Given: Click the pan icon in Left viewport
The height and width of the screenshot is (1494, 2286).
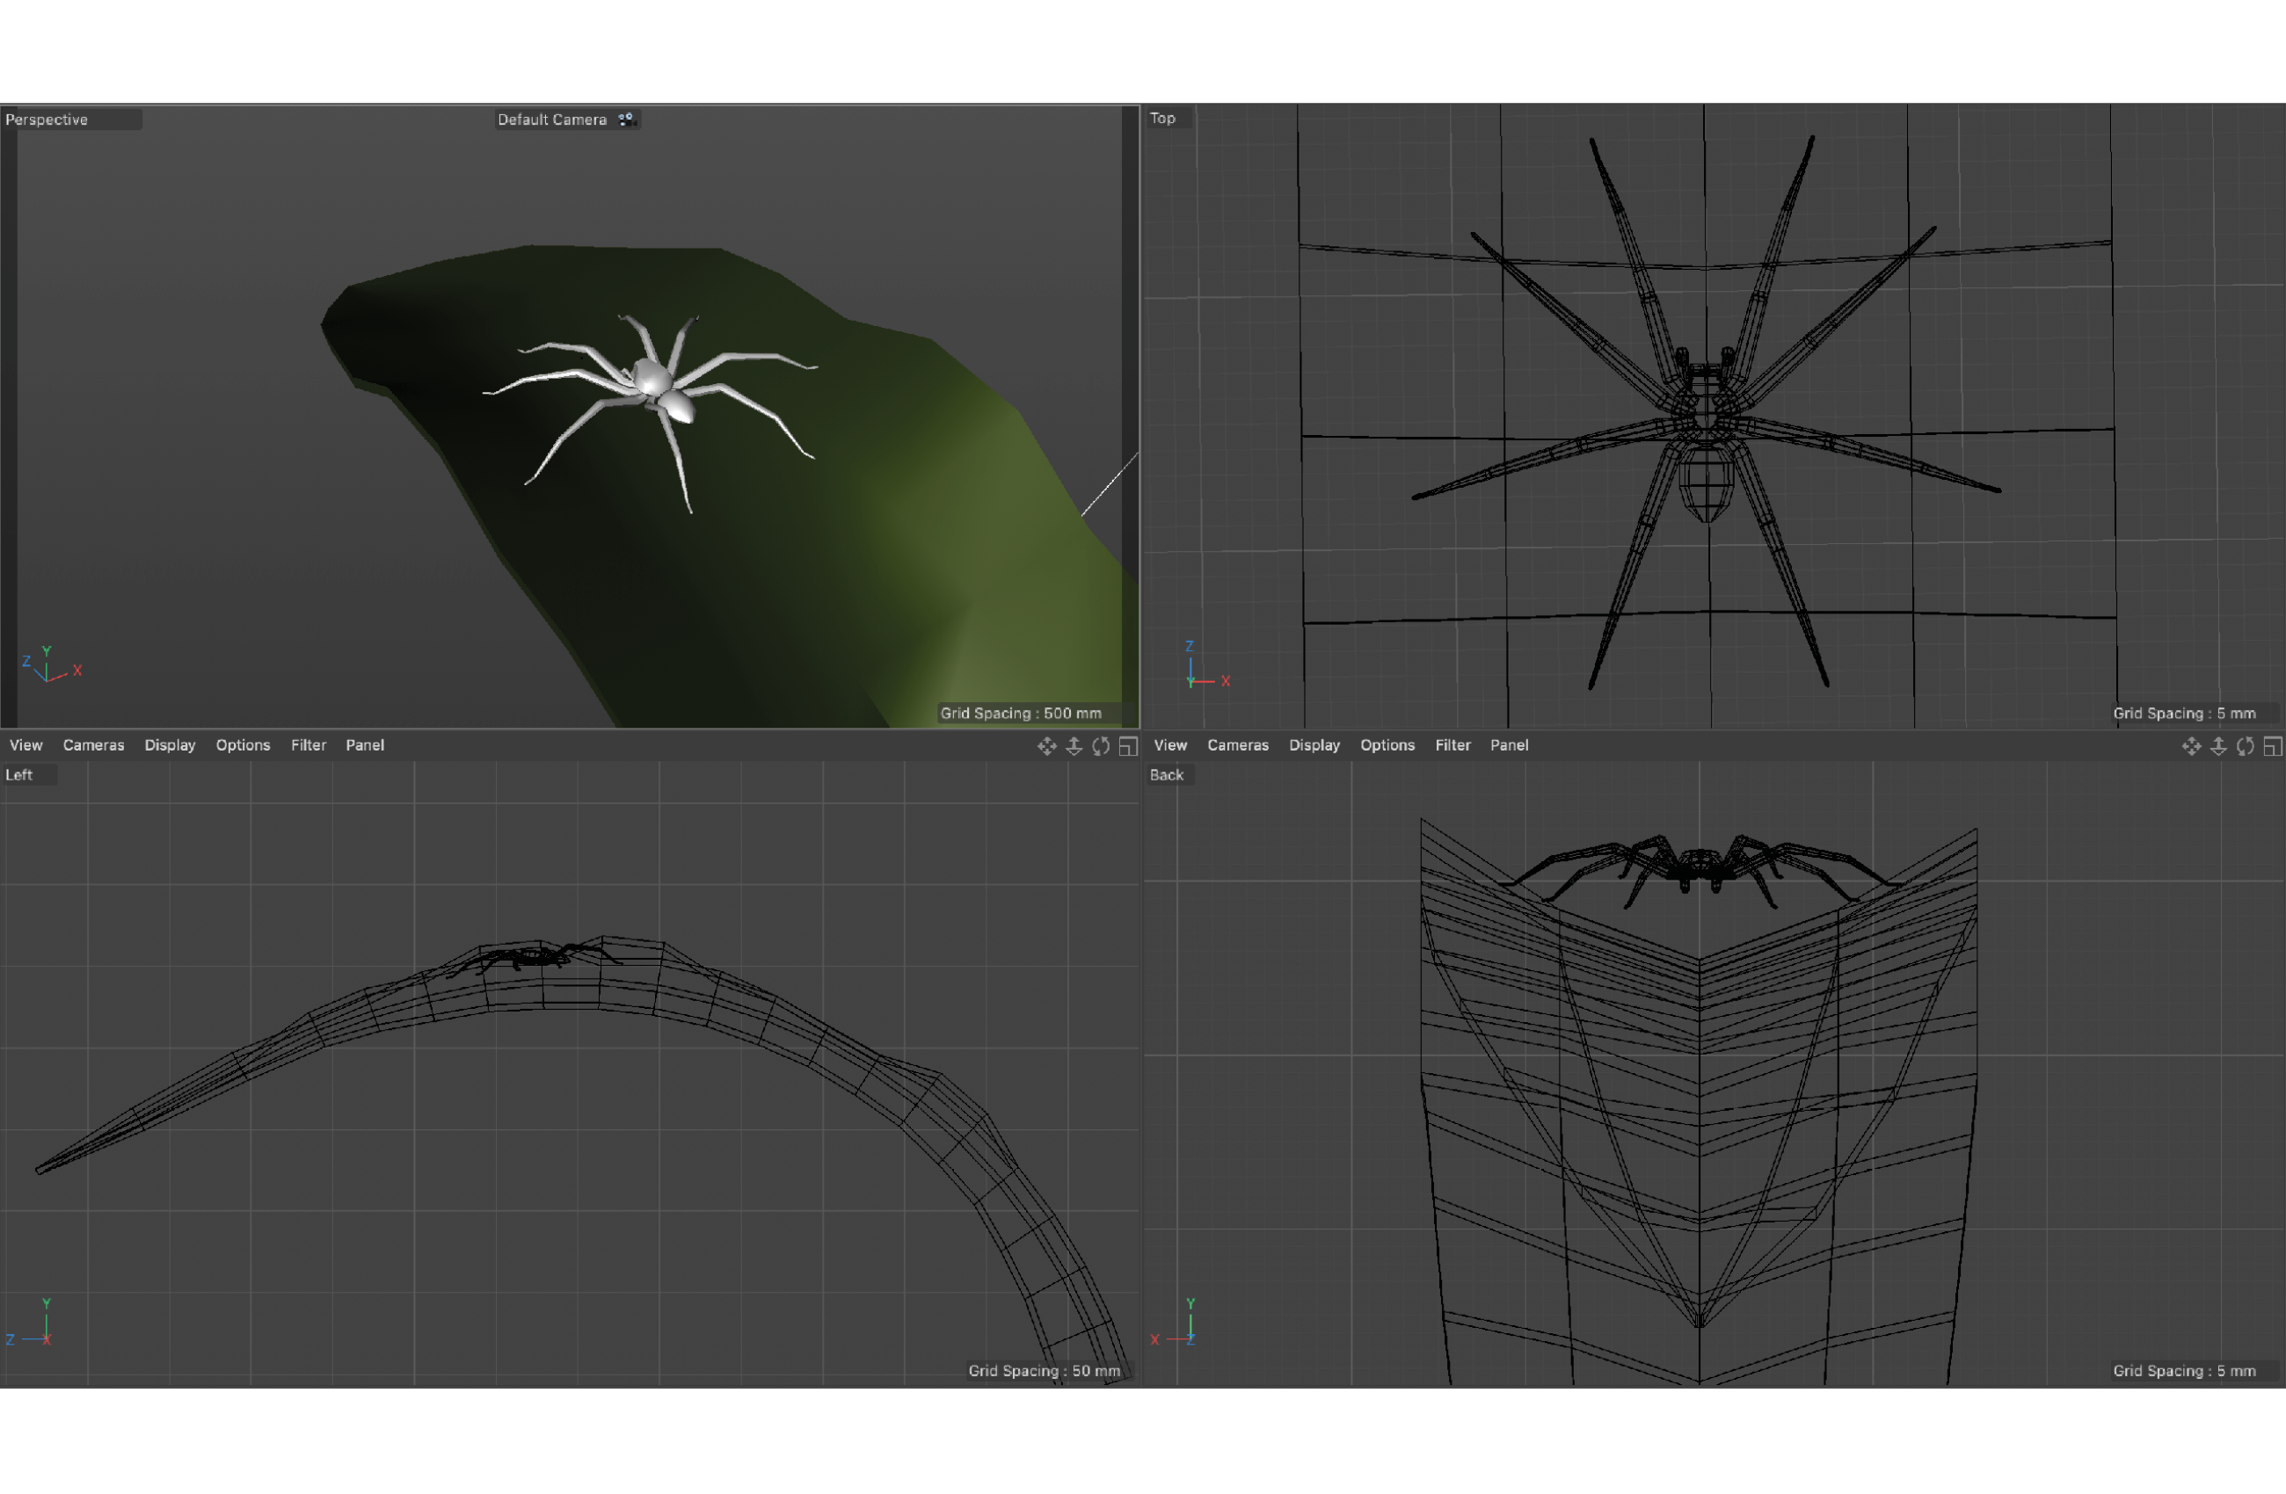Looking at the screenshot, I should 1047,746.
